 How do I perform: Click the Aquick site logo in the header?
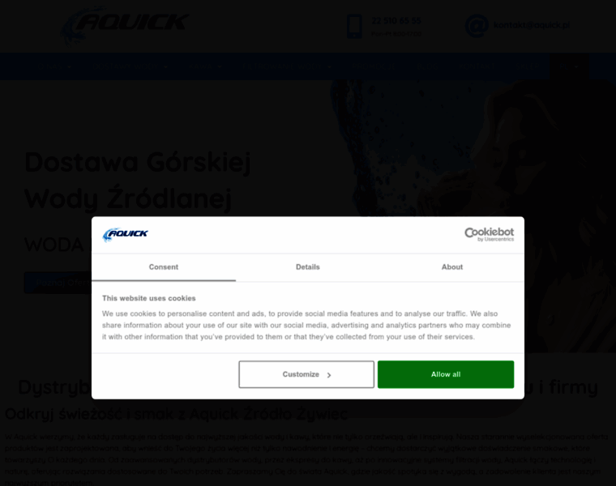[x=125, y=26]
